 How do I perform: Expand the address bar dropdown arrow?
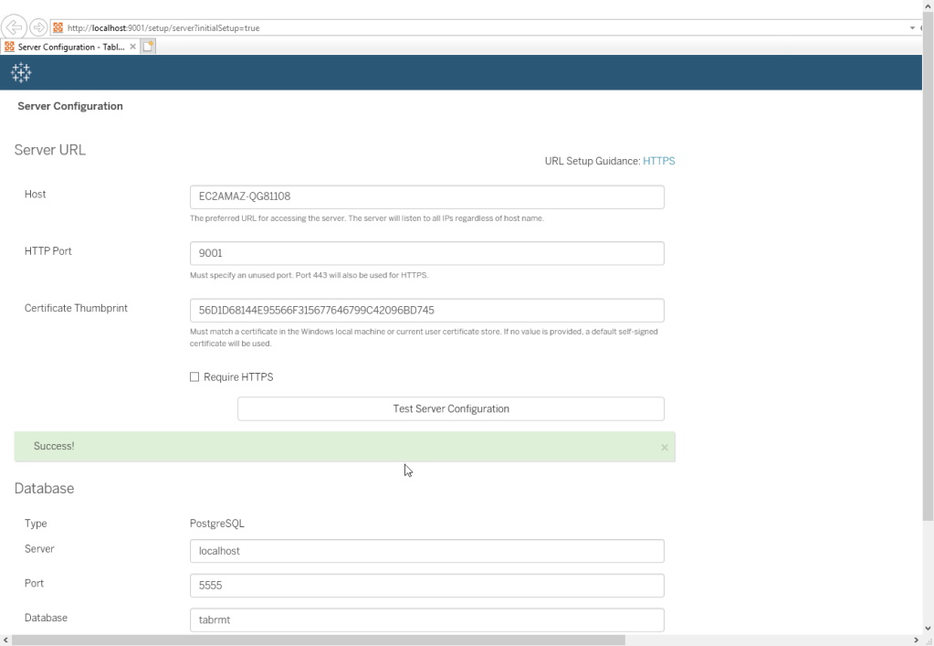coord(911,28)
